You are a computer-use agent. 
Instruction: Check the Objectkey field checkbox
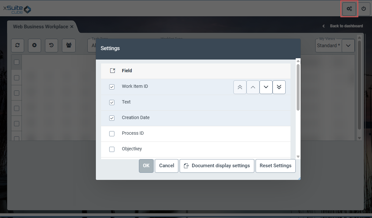point(112,149)
